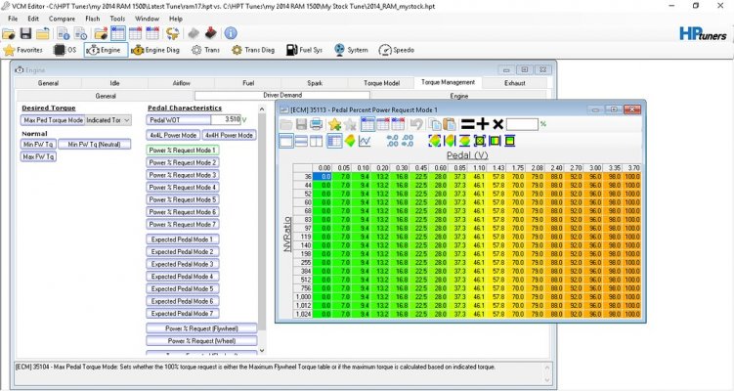
Task: Click 4x4L Power Mode button
Action: [x=173, y=135]
